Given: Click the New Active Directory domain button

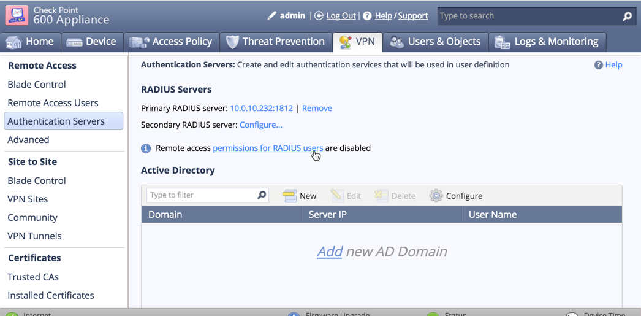Looking at the screenshot, I should 300,196.
